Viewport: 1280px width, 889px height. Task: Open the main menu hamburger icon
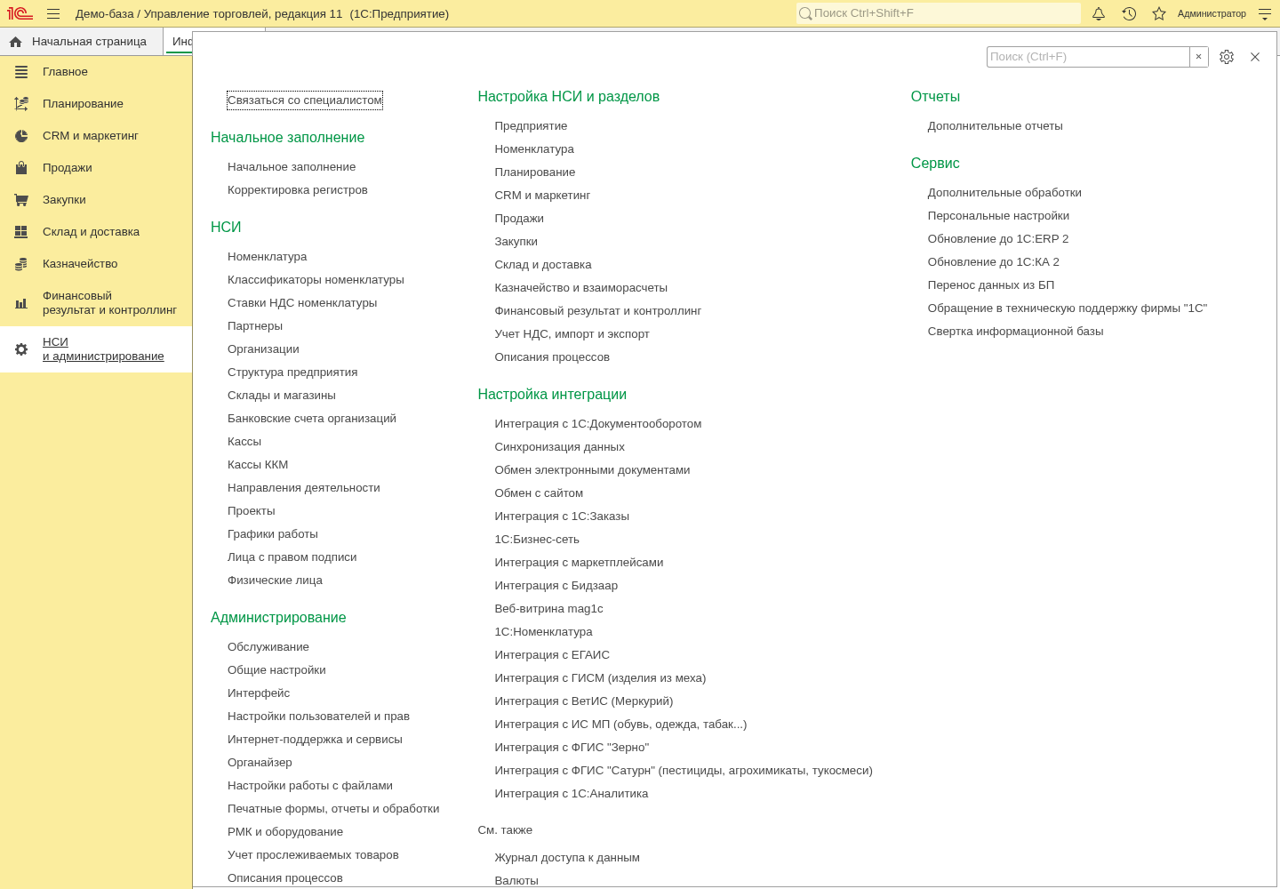[53, 13]
